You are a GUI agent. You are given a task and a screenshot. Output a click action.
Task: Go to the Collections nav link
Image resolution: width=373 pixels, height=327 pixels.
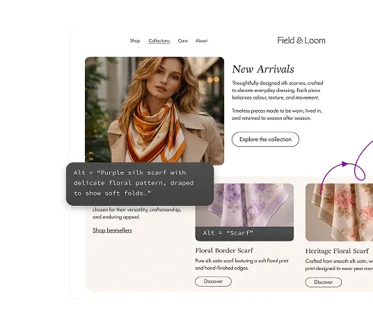(159, 40)
